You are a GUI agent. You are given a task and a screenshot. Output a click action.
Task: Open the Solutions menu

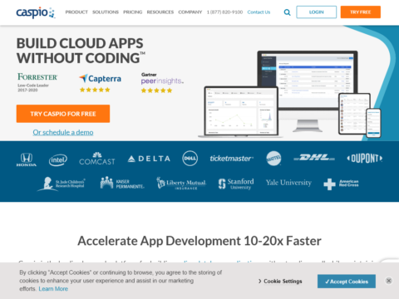click(x=106, y=12)
